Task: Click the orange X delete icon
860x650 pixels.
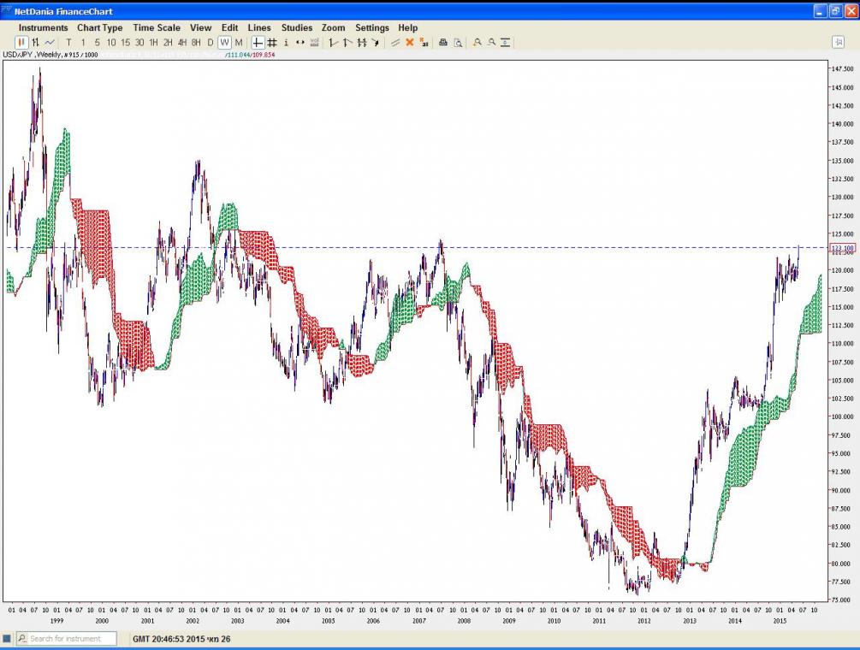Action: click(410, 42)
